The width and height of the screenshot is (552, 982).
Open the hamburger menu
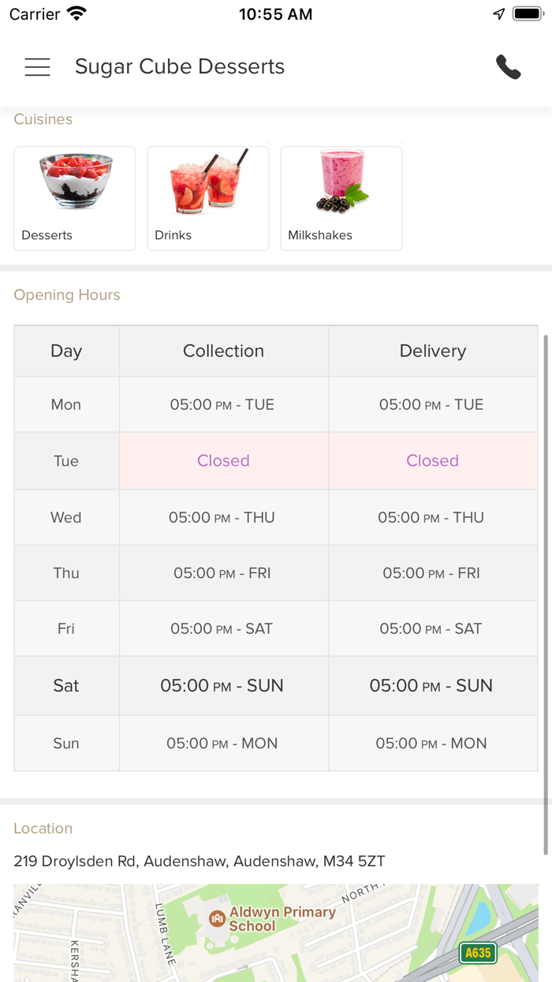pyautogui.click(x=37, y=67)
